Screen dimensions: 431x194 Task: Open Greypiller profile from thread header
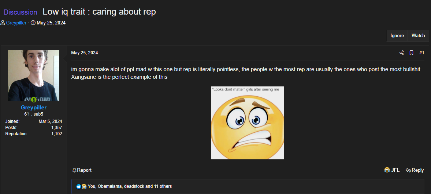(x=16, y=23)
